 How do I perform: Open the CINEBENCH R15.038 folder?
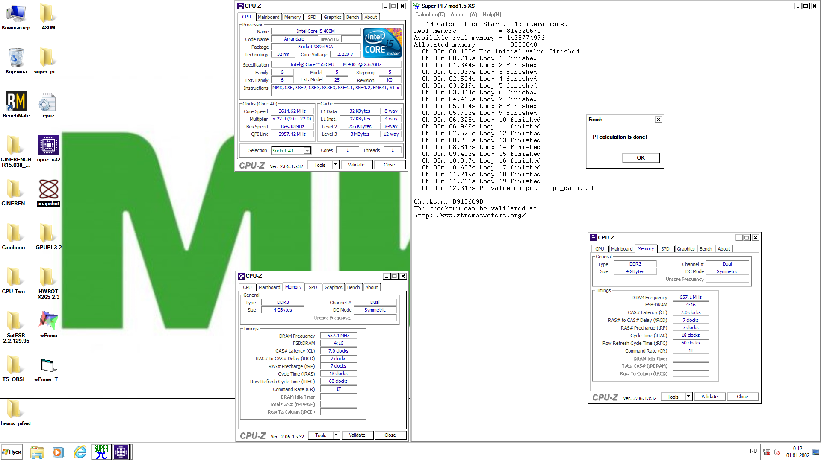(16, 152)
